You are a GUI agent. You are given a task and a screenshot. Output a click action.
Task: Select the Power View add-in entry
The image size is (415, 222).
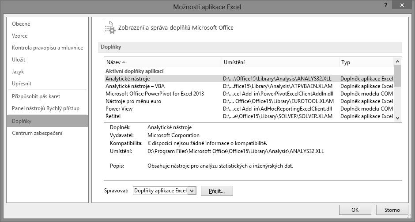point(249,109)
